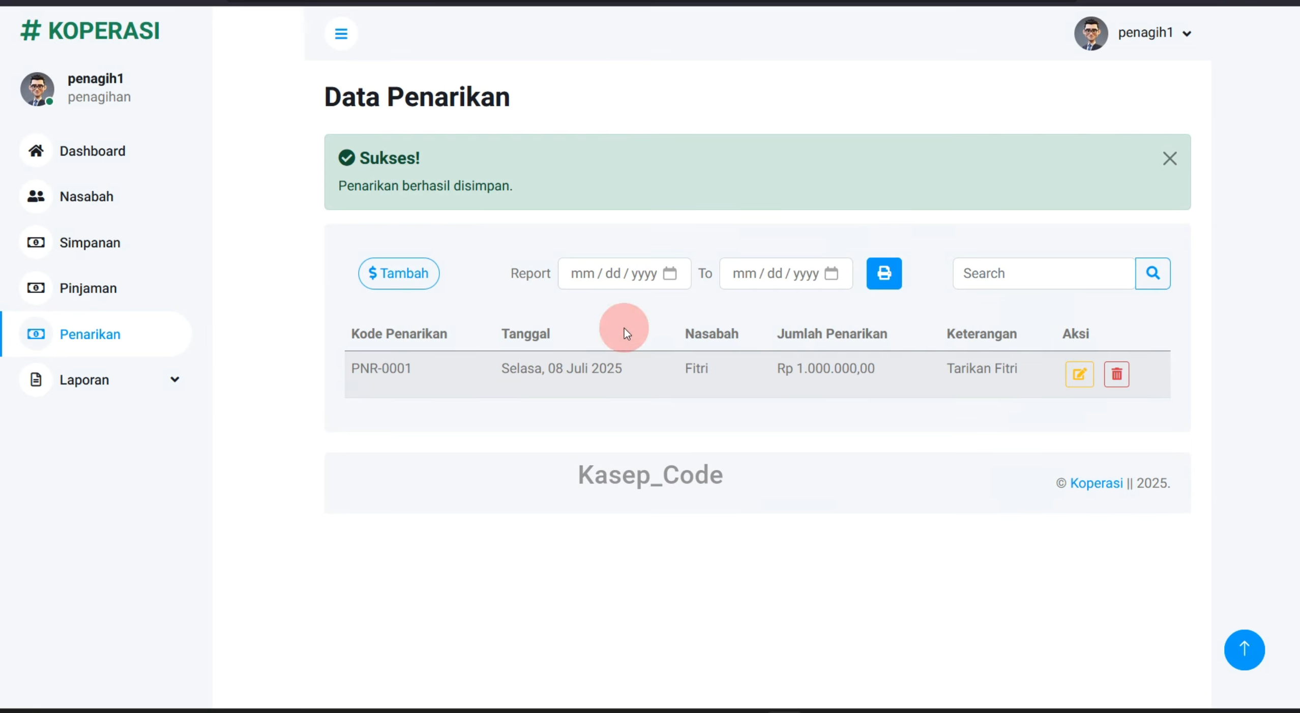Image resolution: width=1300 pixels, height=713 pixels.
Task: Click the top-right penagih1 avatar
Action: pos(1090,34)
